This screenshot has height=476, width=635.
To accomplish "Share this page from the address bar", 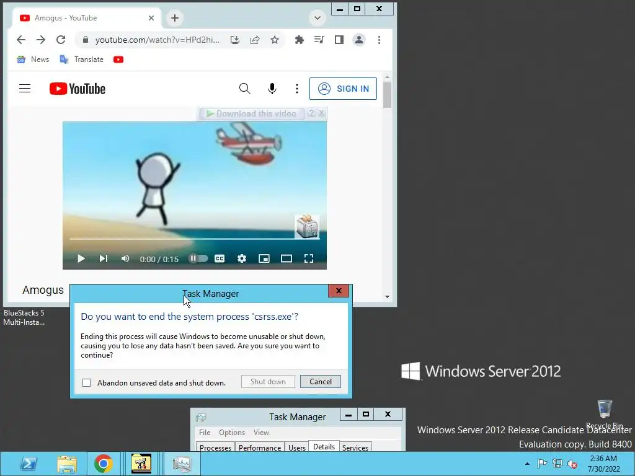I will click(255, 40).
